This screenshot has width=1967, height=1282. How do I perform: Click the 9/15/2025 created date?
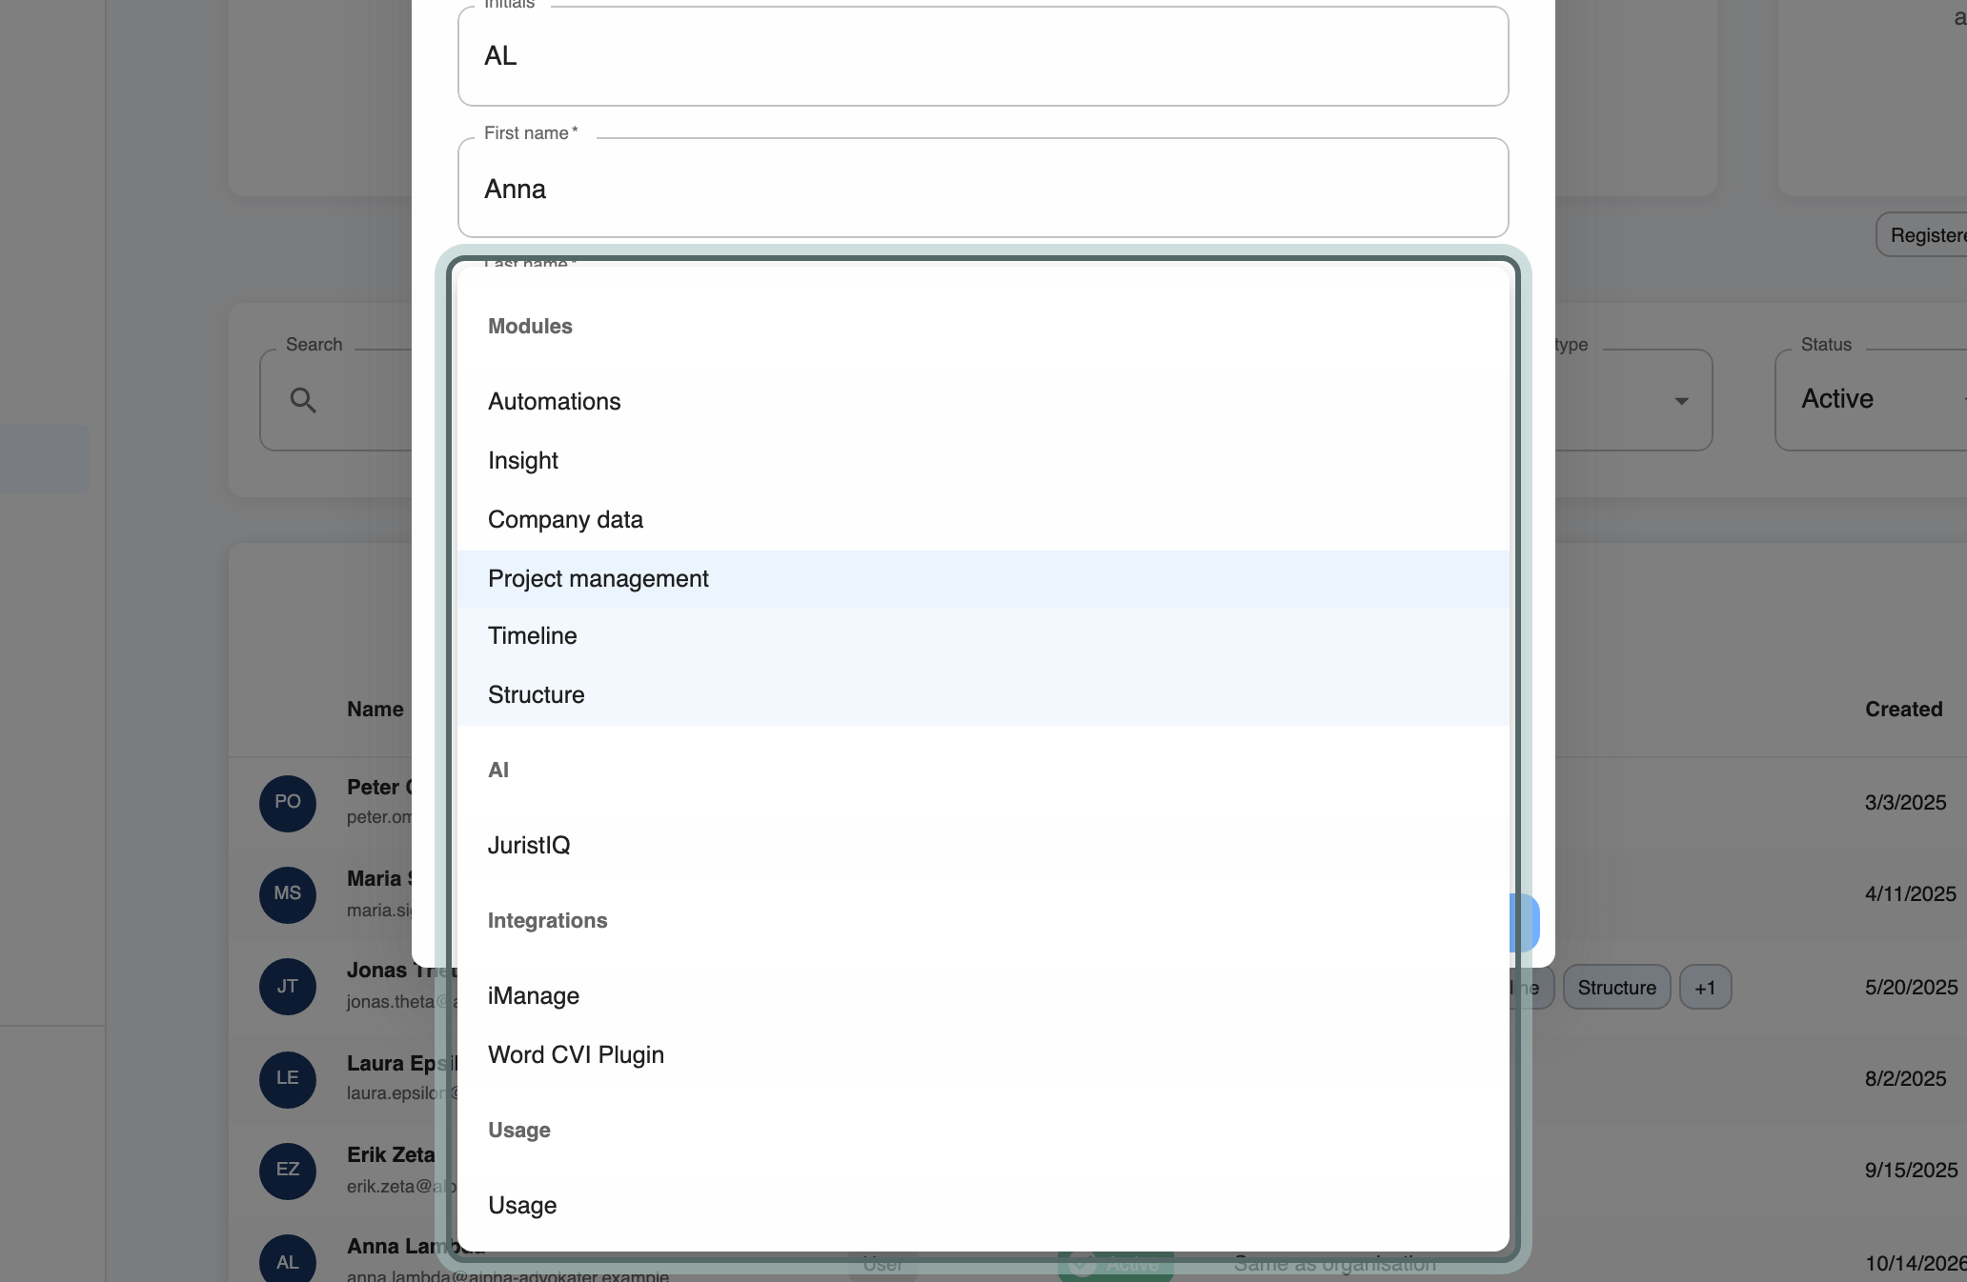tap(1911, 1171)
